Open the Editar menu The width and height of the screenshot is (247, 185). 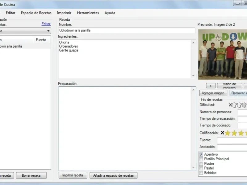coord(10,13)
